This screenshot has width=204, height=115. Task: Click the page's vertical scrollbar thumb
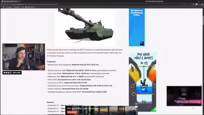click(x=203, y=20)
